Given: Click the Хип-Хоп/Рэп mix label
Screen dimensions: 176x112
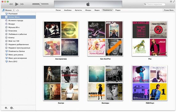Looking at the screenshot, I should coord(105,59).
